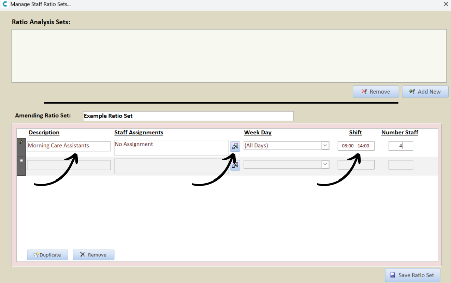Close the Manage Staff Ratio Sets window
Viewport: 451px width, 283px height.
[446, 4]
